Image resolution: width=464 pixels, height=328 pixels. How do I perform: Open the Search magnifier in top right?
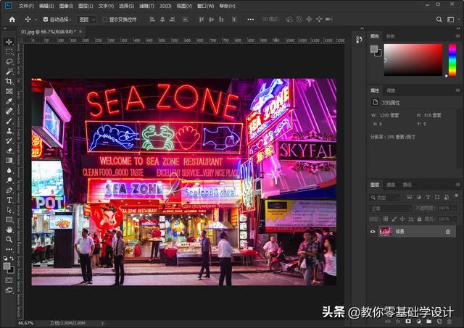(x=439, y=20)
